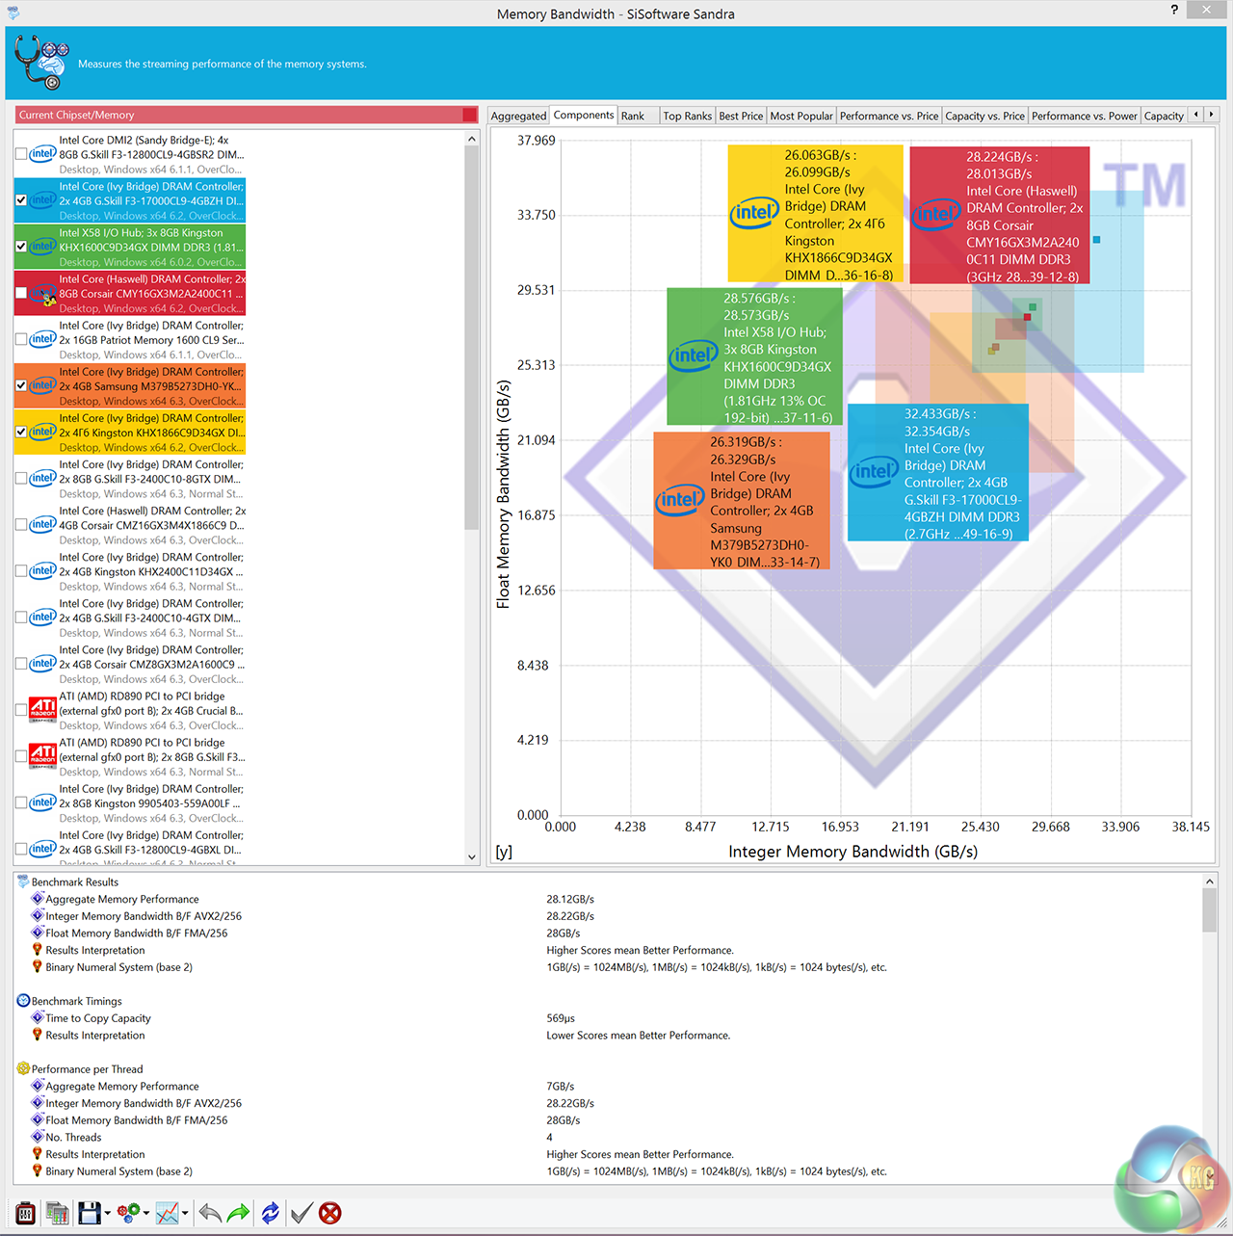This screenshot has height=1236, width=1233.
Task: Open the Performance vs. Price tab
Action: point(889,116)
